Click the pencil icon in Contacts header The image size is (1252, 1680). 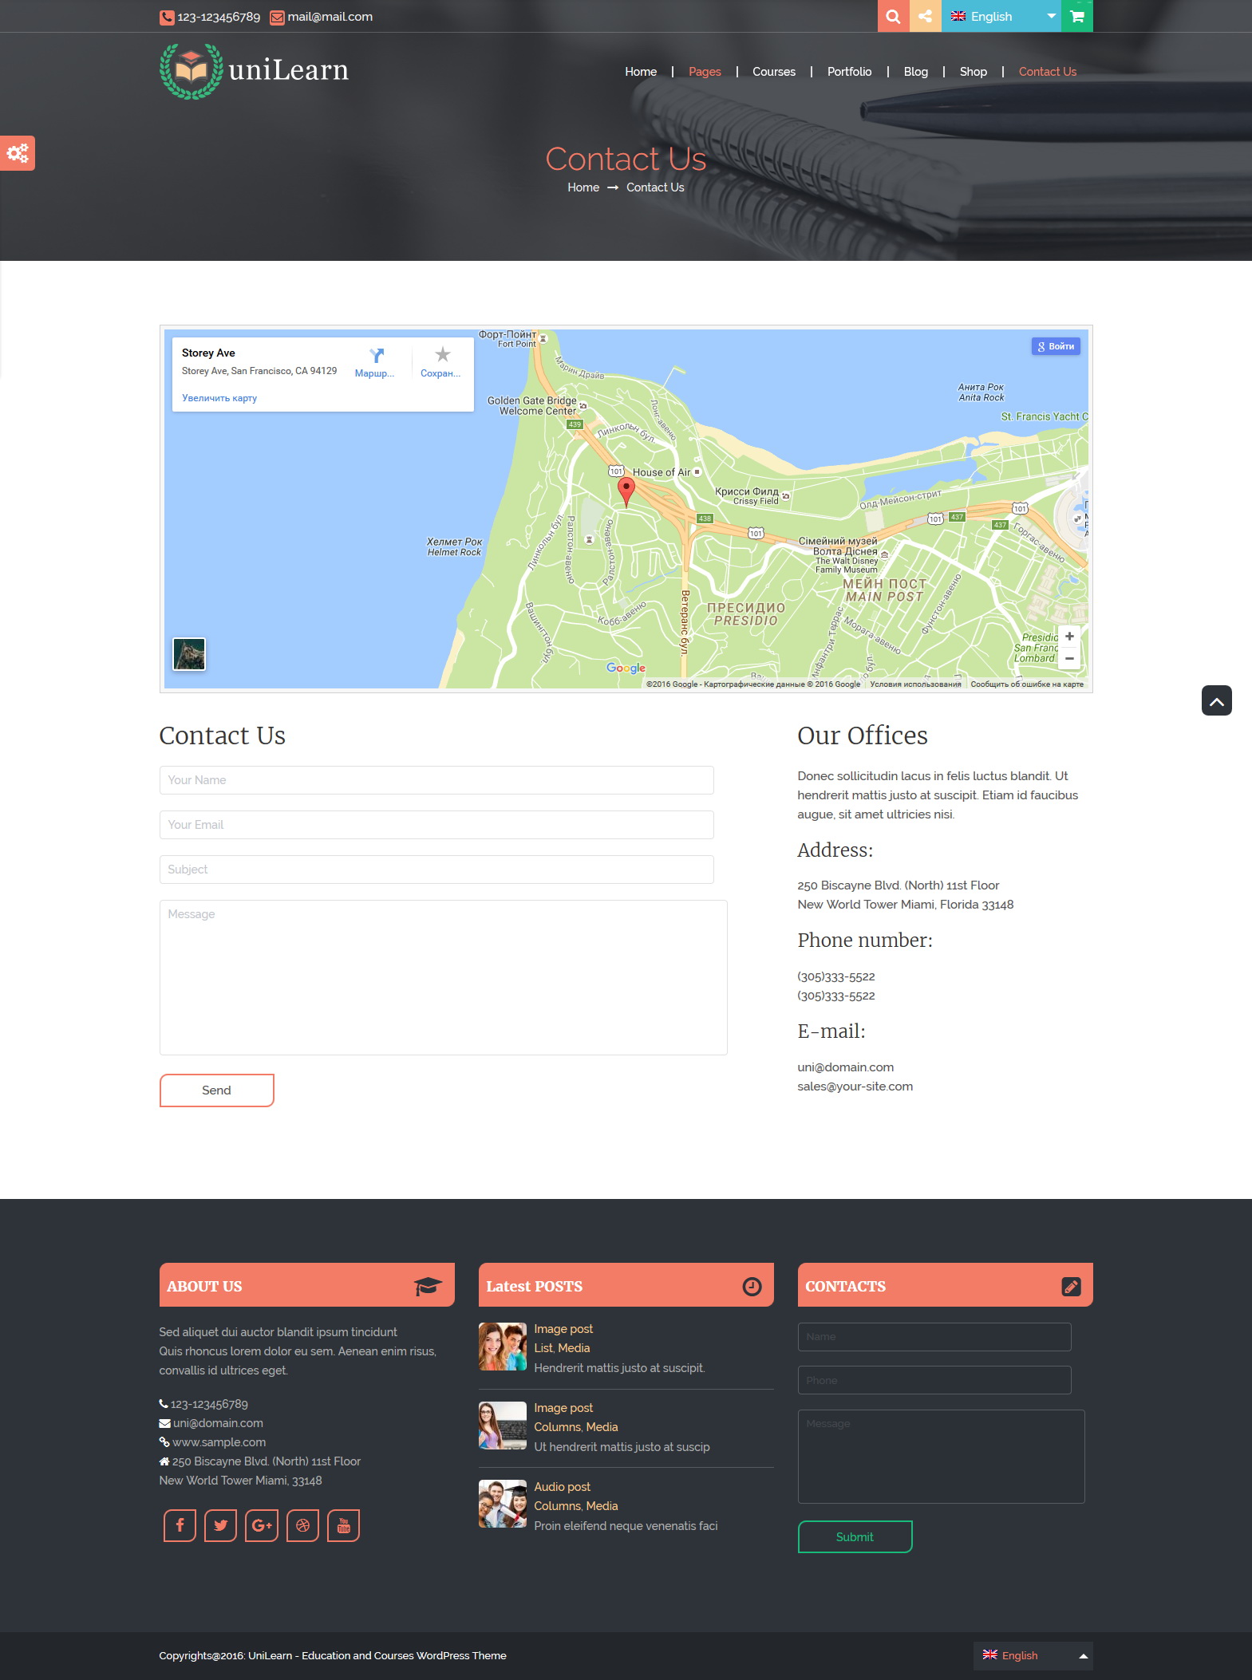(1071, 1286)
